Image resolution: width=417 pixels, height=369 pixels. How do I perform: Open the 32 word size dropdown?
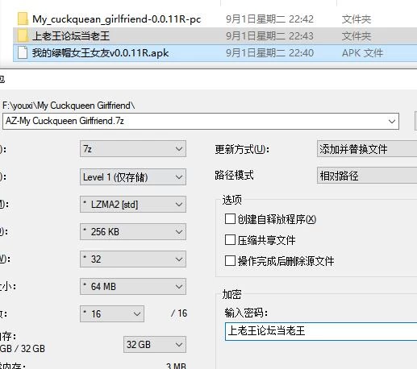(133, 259)
